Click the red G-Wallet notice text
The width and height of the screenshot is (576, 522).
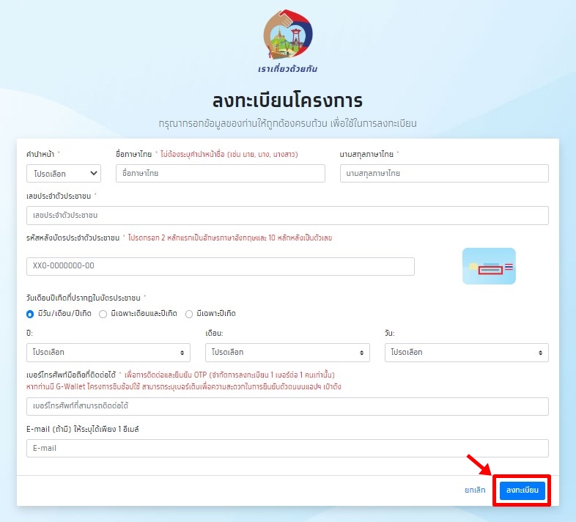point(184,386)
